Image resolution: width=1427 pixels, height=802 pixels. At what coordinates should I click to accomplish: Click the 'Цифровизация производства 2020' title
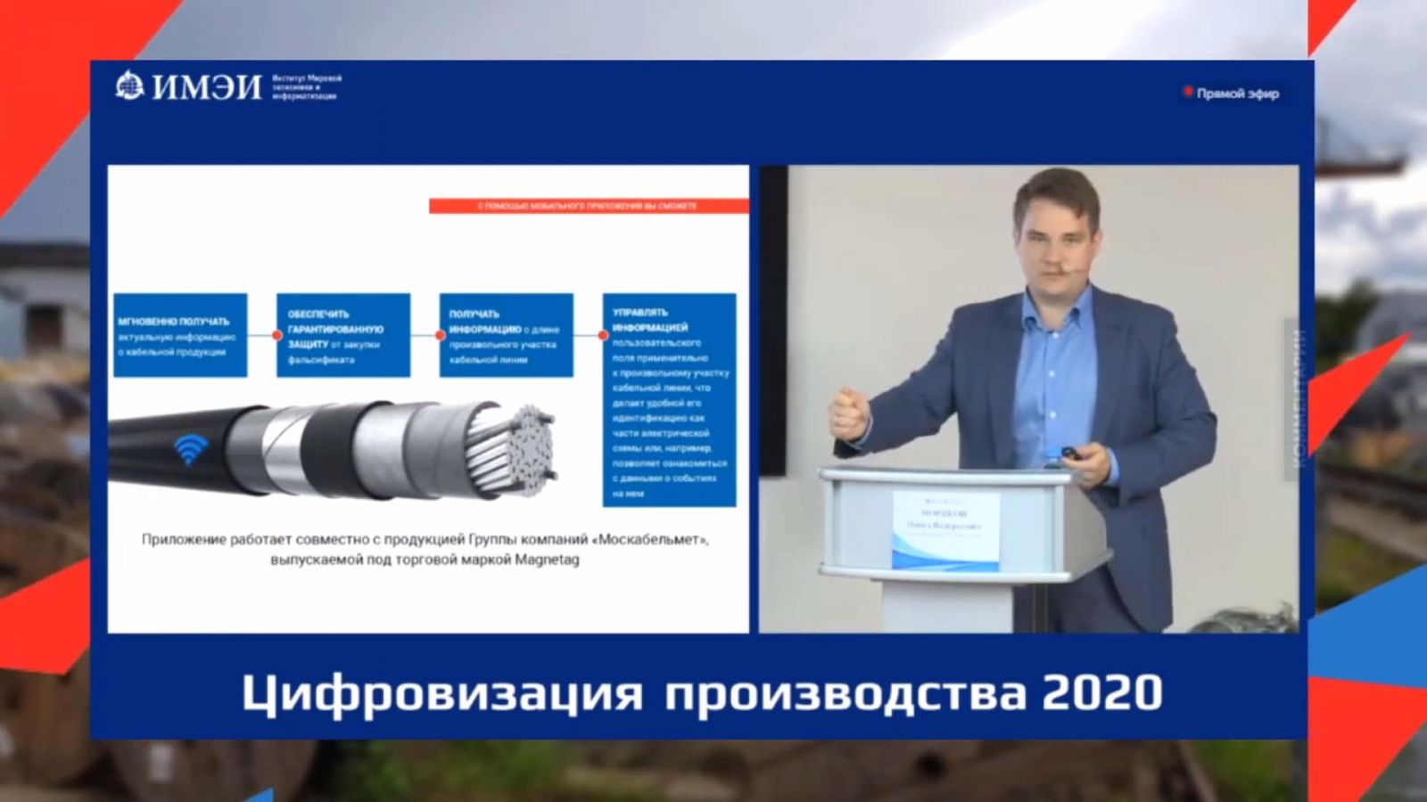click(702, 693)
